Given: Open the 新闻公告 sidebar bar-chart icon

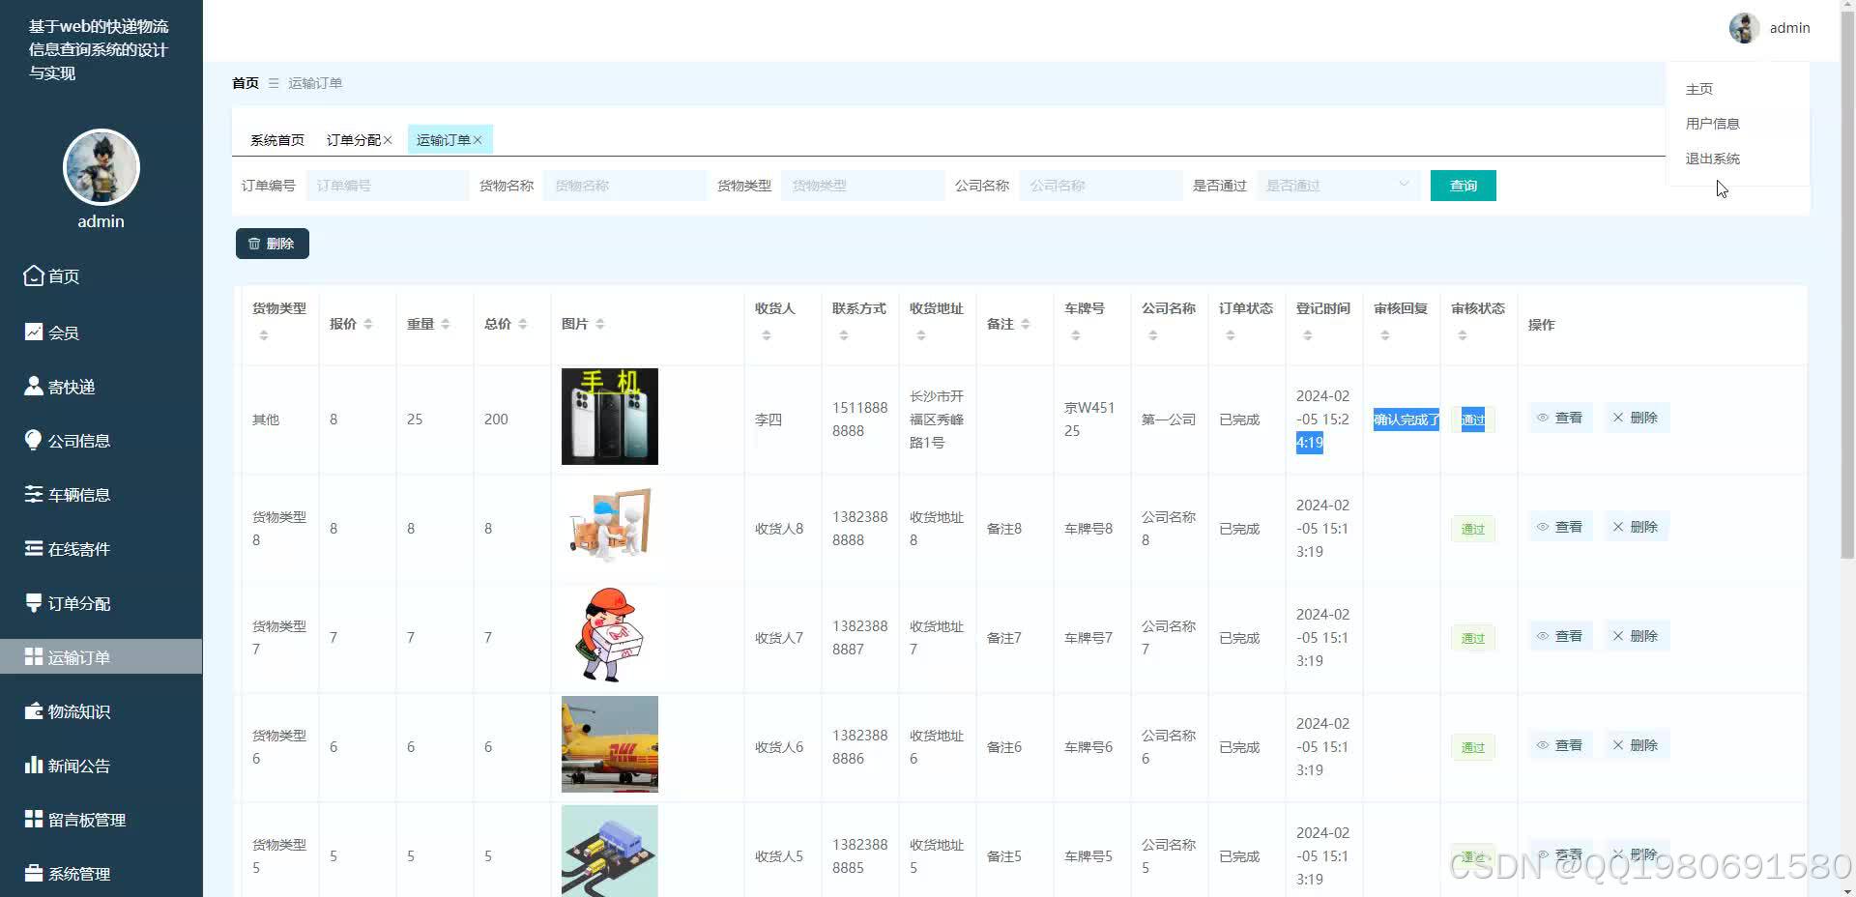Looking at the screenshot, I should click(x=34, y=765).
